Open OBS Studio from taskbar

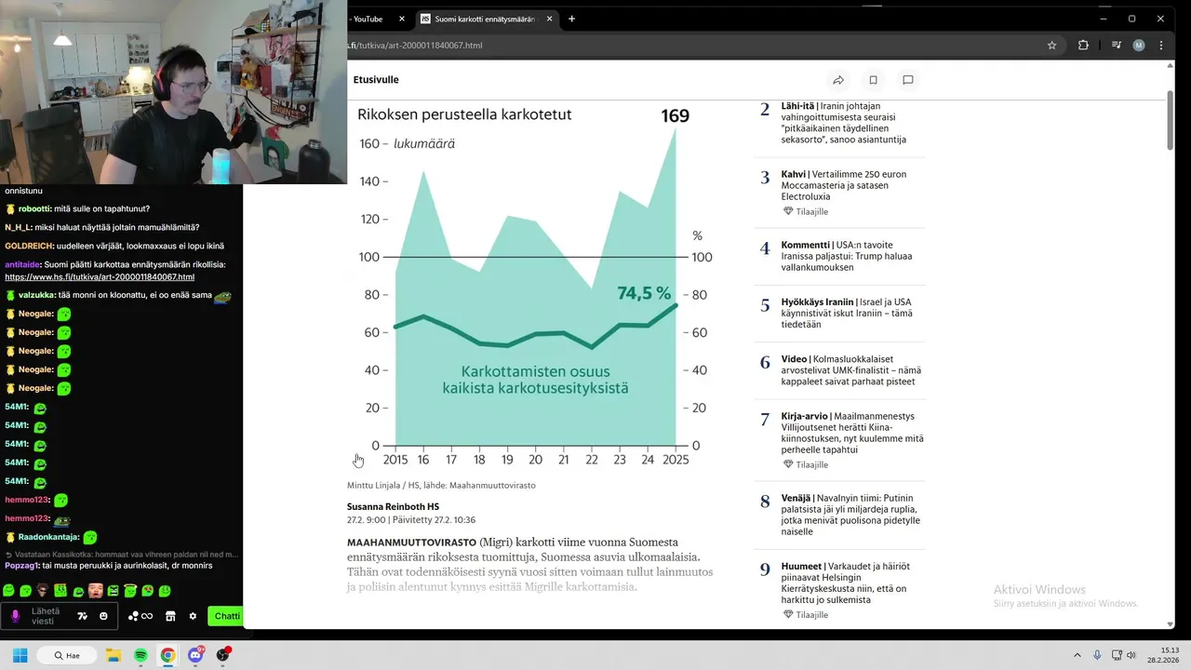(222, 655)
